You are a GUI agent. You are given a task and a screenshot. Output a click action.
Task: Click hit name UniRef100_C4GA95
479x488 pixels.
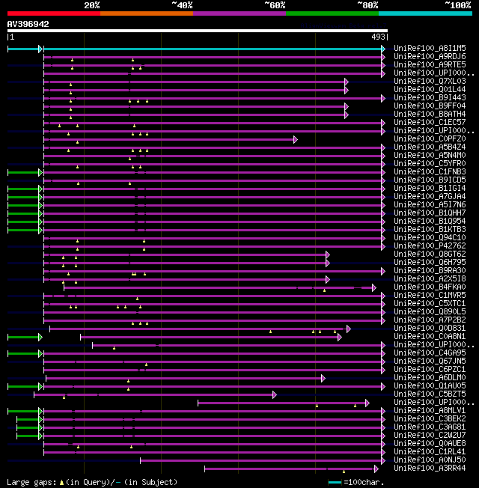(430, 353)
